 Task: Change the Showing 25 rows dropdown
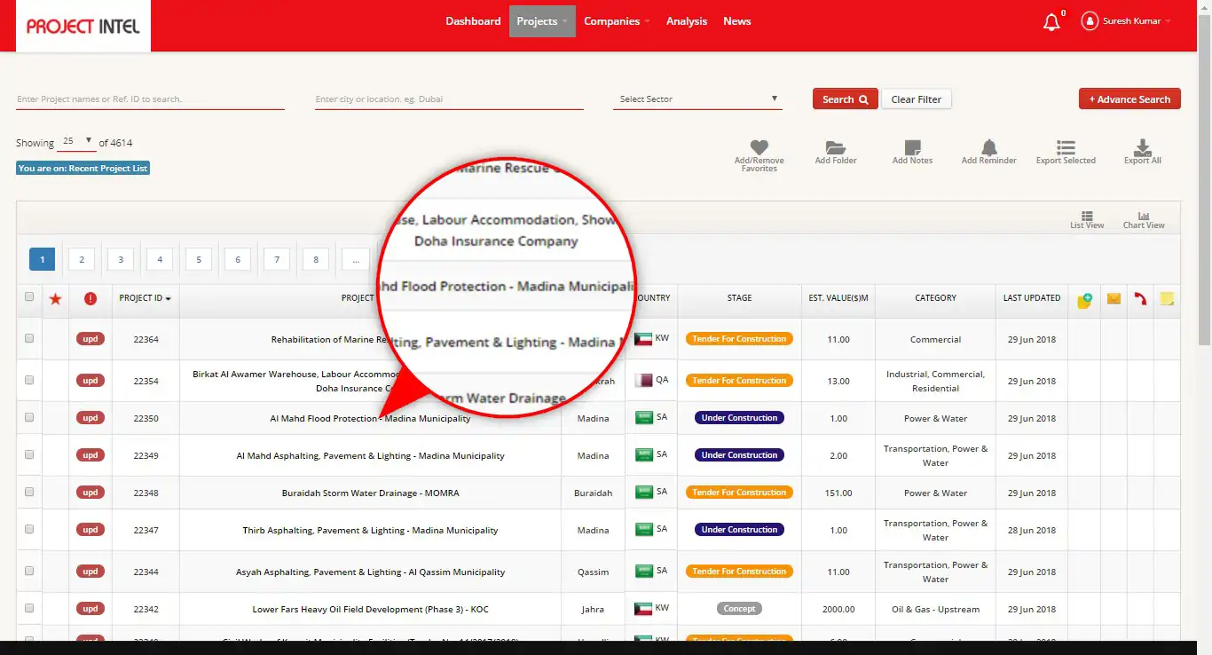pyautogui.click(x=77, y=142)
